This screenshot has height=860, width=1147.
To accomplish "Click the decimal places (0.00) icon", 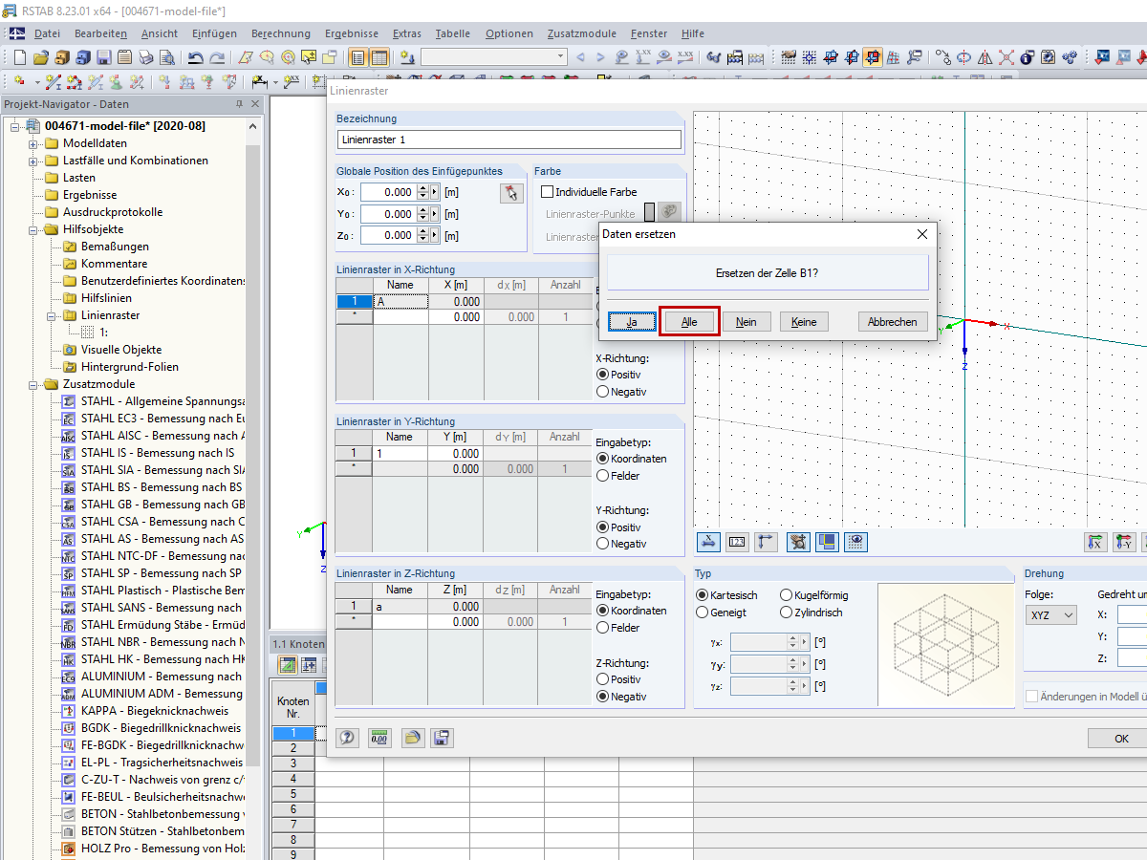I will tap(379, 738).
